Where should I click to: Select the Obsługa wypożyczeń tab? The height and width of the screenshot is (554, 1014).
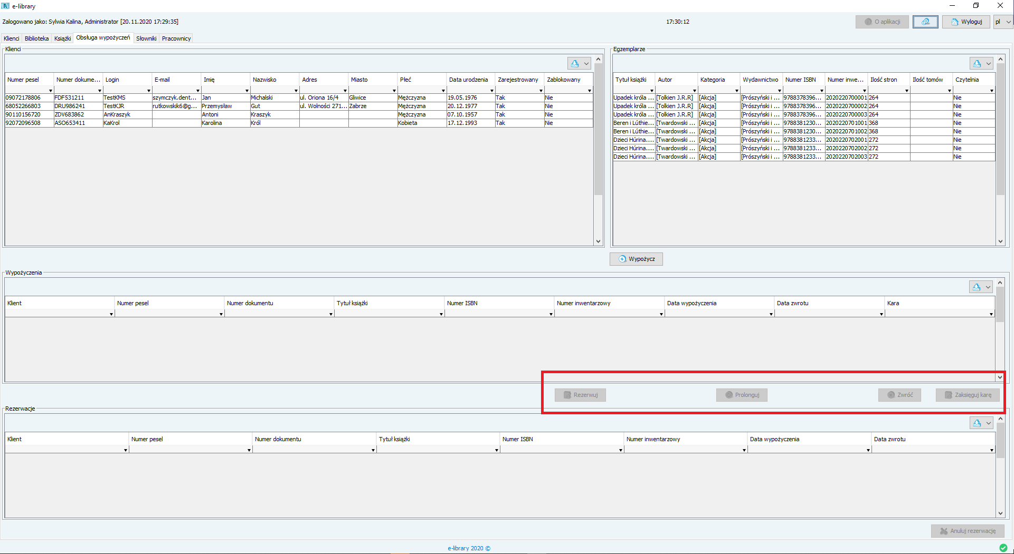[x=103, y=37]
